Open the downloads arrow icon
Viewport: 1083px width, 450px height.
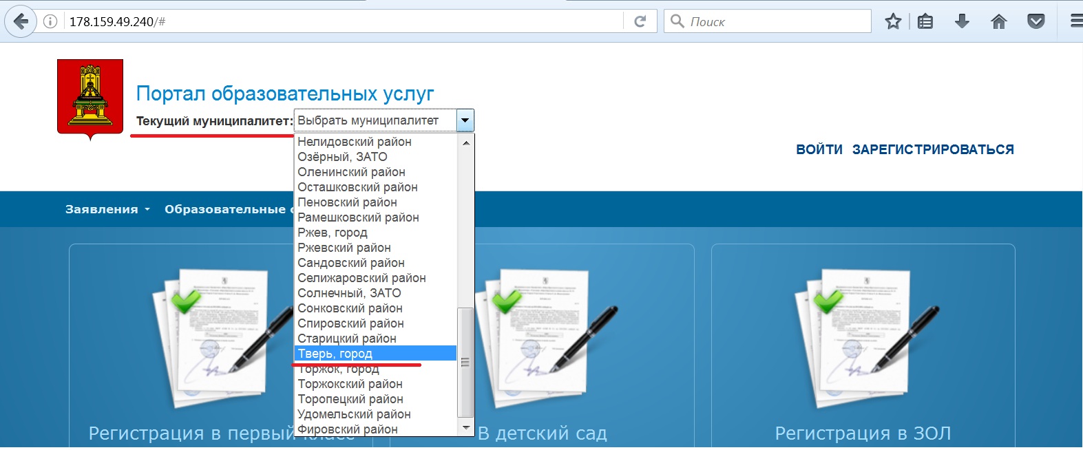[x=962, y=21]
